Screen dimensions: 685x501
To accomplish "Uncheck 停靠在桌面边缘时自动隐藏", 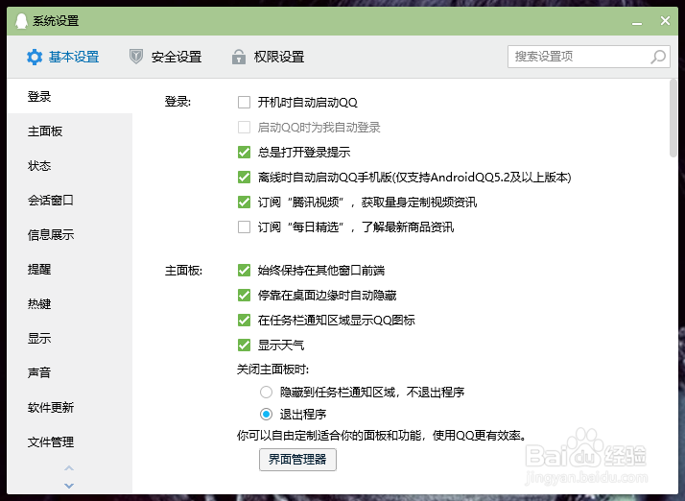I will tap(245, 295).
